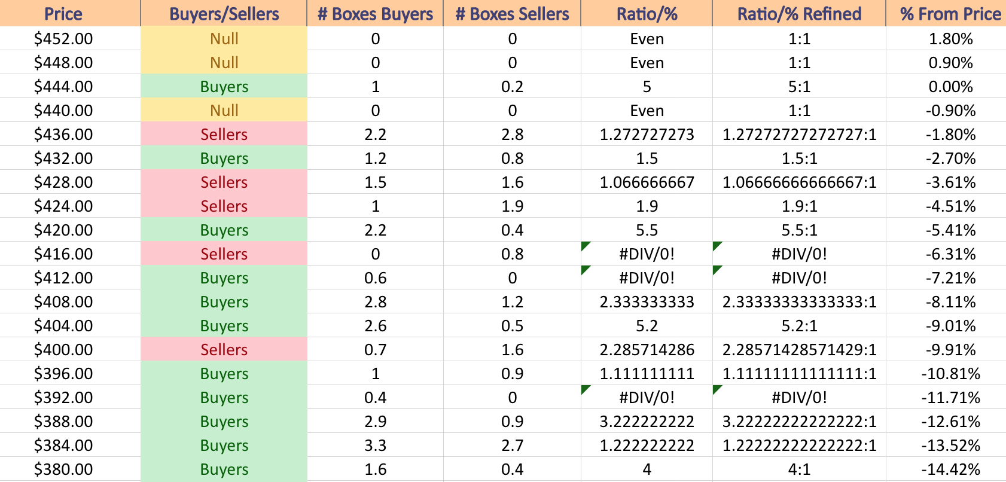
Task: Click the $416.00 price cell
Action: pos(70,254)
